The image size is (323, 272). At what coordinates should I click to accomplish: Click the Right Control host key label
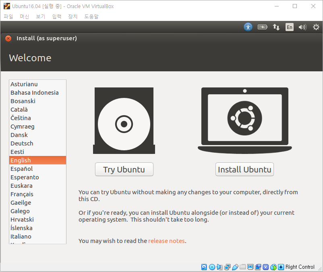[x=300, y=267]
